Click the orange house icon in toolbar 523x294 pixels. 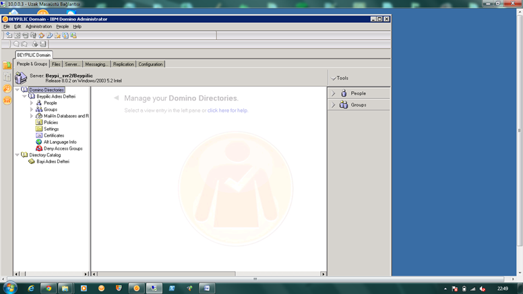[41, 35]
